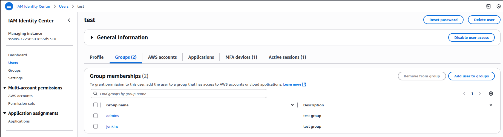Expand the General information section
Viewport: 503px width, 137px height.
(92, 37)
